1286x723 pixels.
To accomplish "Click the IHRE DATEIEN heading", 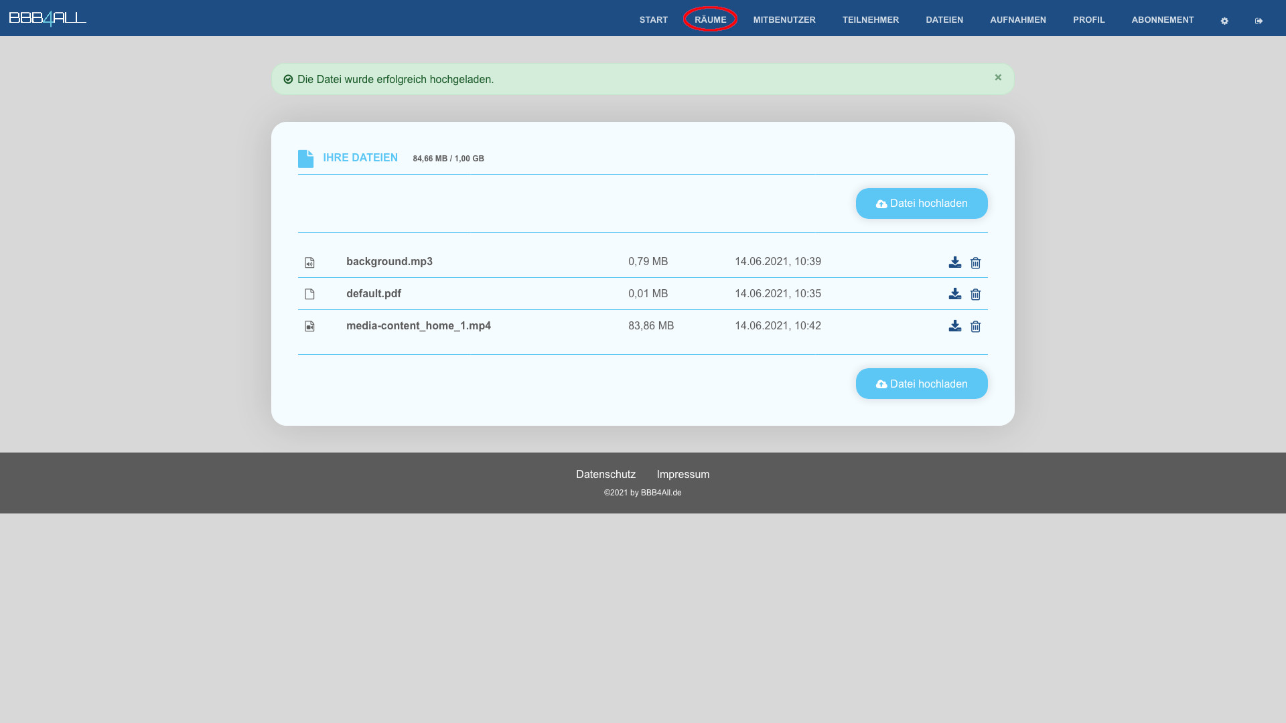I will coord(360,158).
